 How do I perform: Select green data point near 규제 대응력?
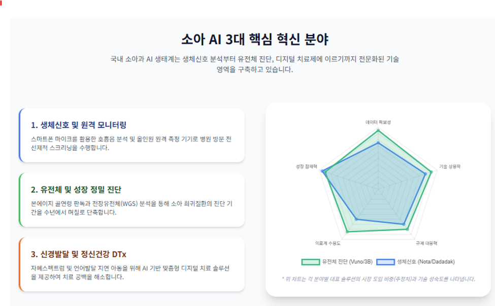point(407,229)
